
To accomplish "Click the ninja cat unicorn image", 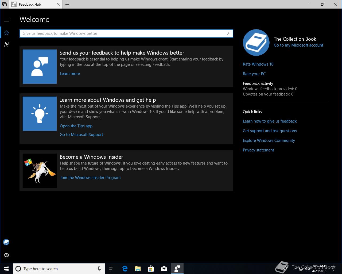I will [x=40, y=171].
